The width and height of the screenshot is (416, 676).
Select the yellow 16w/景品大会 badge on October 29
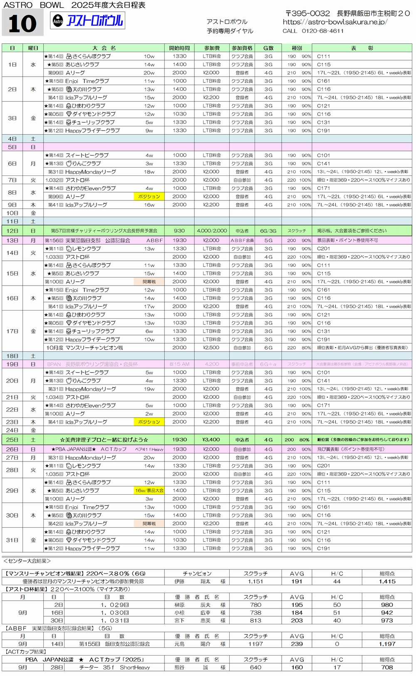coord(149,491)
